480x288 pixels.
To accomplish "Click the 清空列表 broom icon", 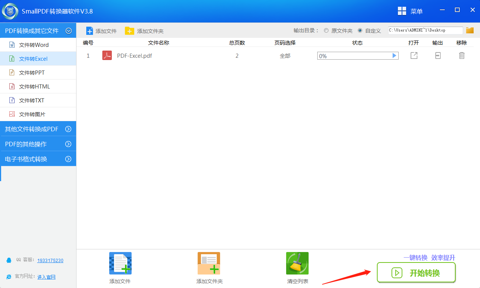I will tap(297, 263).
